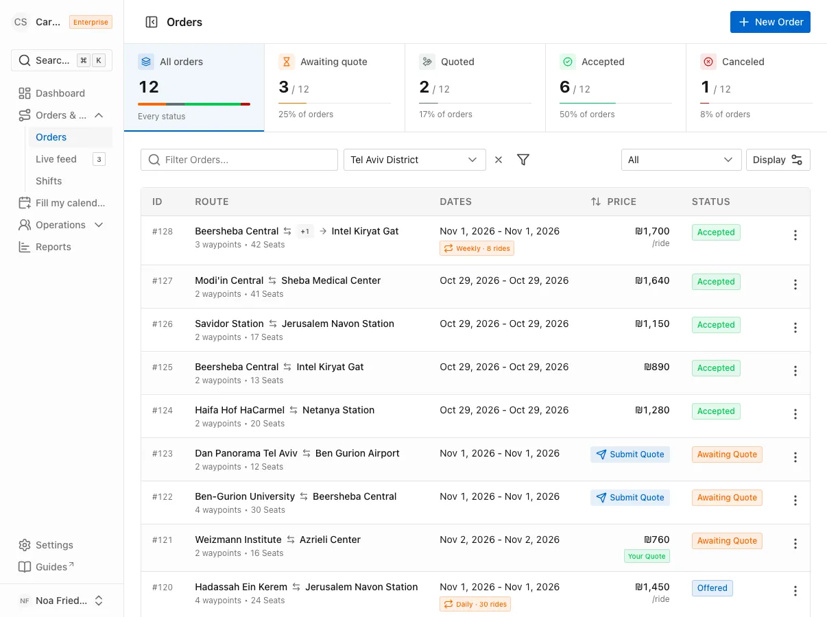Click Awaiting Quote badge on order #121
Screen dimensions: 827x617
[x=727, y=541]
